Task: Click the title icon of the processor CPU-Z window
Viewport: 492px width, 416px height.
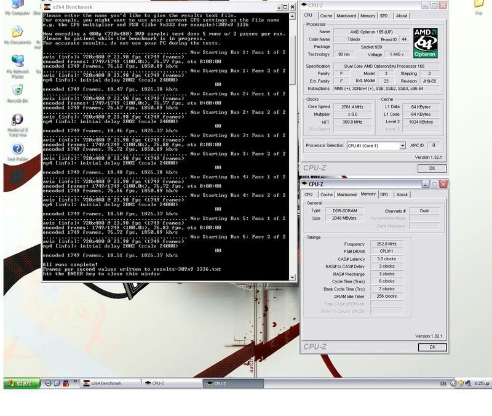Action: pos(304,5)
